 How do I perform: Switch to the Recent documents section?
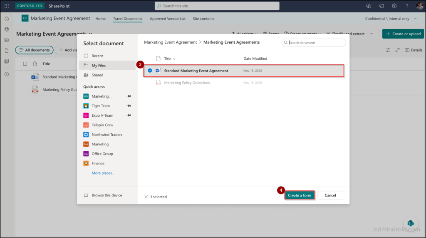(x=97, y=56)
